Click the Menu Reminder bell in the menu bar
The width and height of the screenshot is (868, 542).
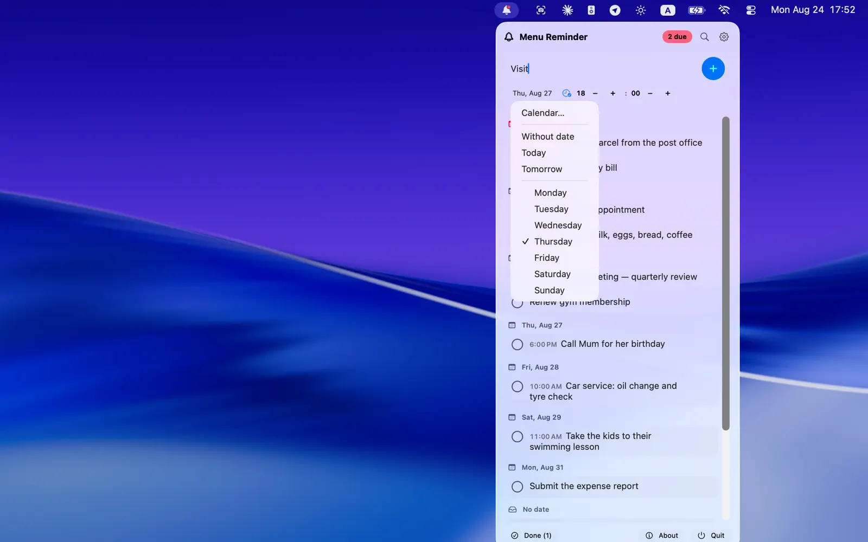click(507, 10)
